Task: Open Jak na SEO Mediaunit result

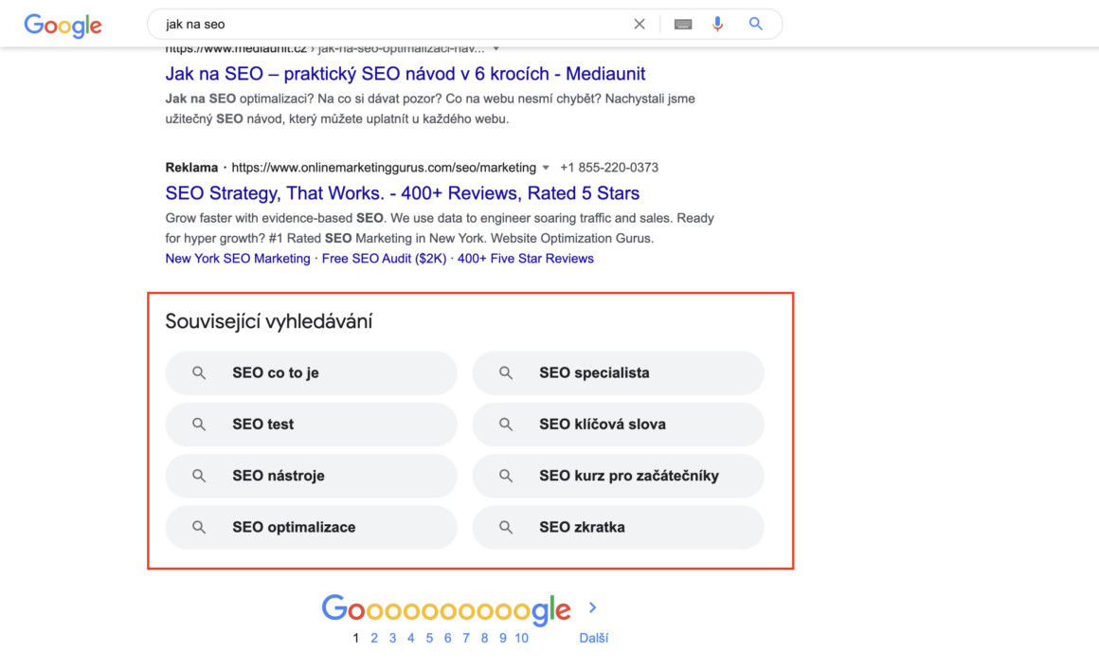Action: (x=405, y=74)
